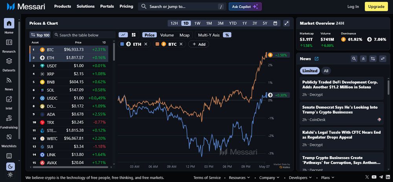The width and height of the screenshot is (393, 182).
Task: Click Log In
Action: click(x=353, y=7)
